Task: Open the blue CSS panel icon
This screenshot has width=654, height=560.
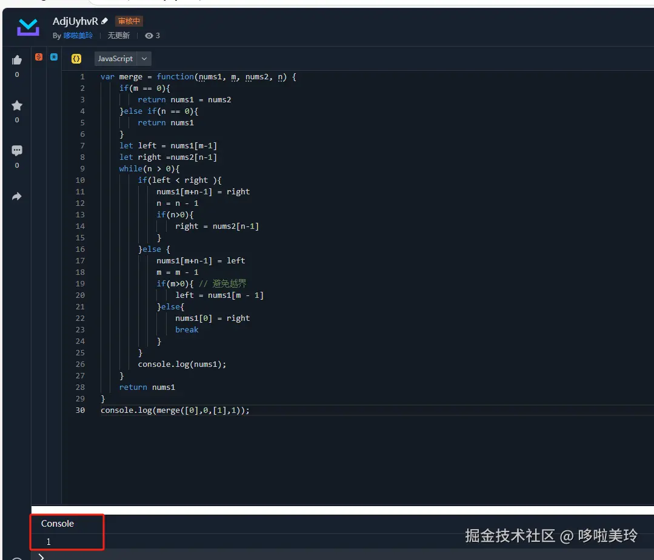Action: click(x=54, y=57)
